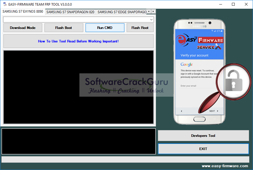The height and width of the screenshot is (170, 253).
Task: Maximize the FRP Tool window
Action: click(x=233, y=4)
